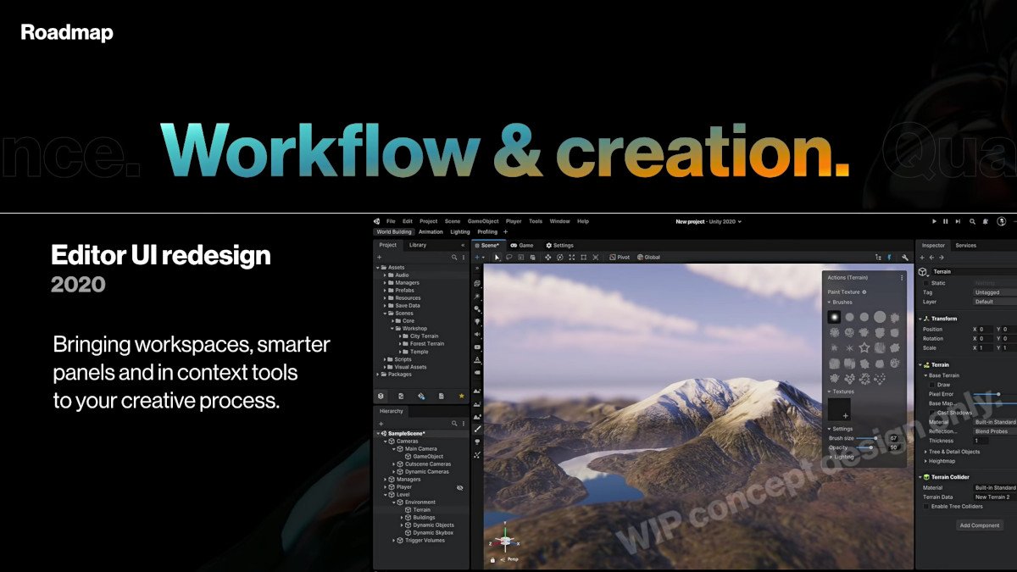Select the text tool in side strip

(478, 359)
